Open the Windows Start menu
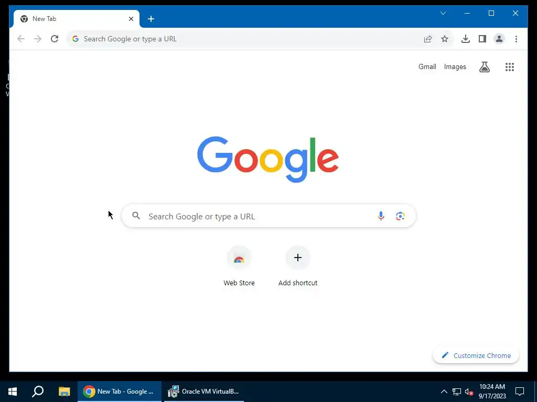The image size is (537, 402). (x=13, y=392)
